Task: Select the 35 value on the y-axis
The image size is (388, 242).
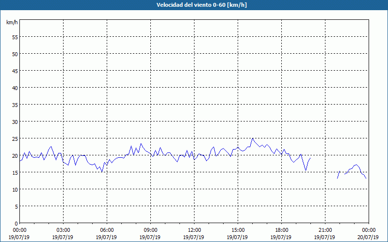Action: click(x=15, y=105)
